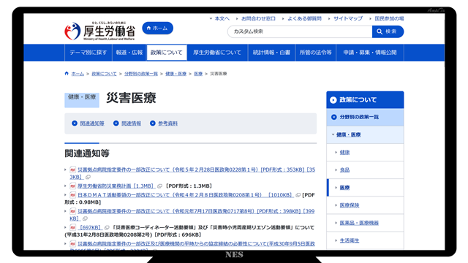Click the arrow icon beside 関連情報
The image size is (468, 263).
tap(116, 123)
